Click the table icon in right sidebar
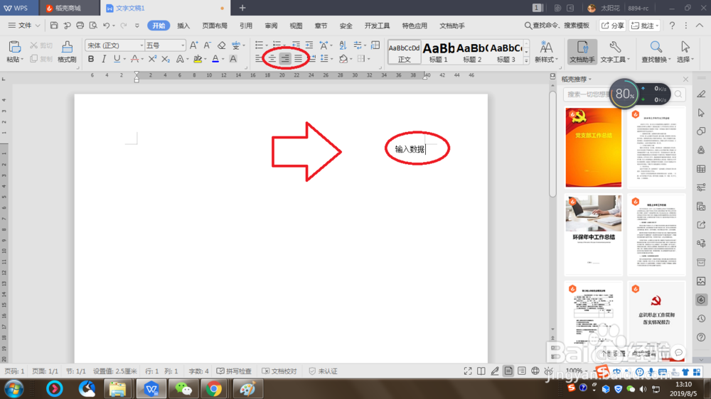Viewport: 711px width, 399px height. 701,169
